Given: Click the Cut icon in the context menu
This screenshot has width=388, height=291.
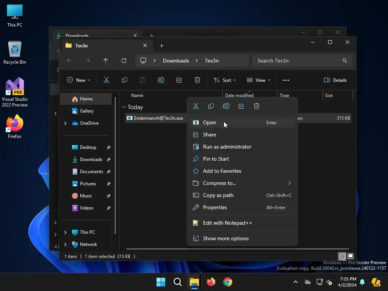Looking at the screenshot, I should pyautogui.click(x=196, y=106).
